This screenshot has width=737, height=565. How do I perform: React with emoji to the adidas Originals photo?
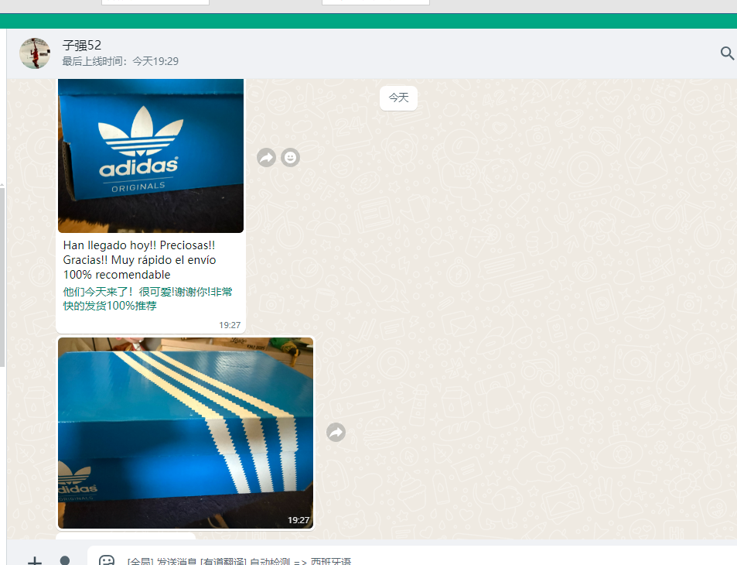(x=290, y=158)
